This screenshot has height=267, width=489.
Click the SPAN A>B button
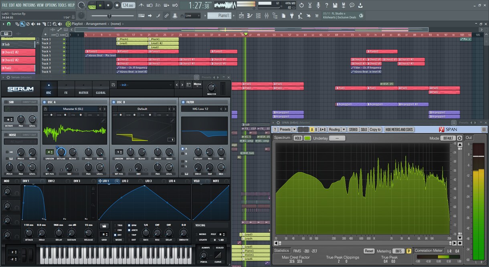tap(323, 130)
